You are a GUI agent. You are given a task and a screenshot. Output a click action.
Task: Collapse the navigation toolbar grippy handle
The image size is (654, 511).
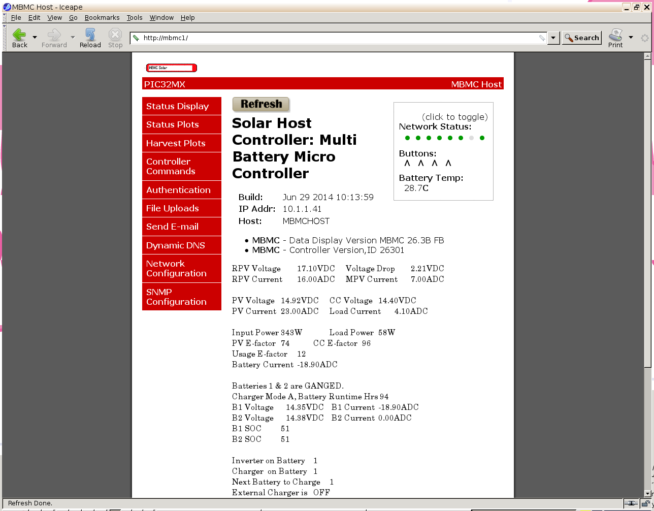point(5,38)
